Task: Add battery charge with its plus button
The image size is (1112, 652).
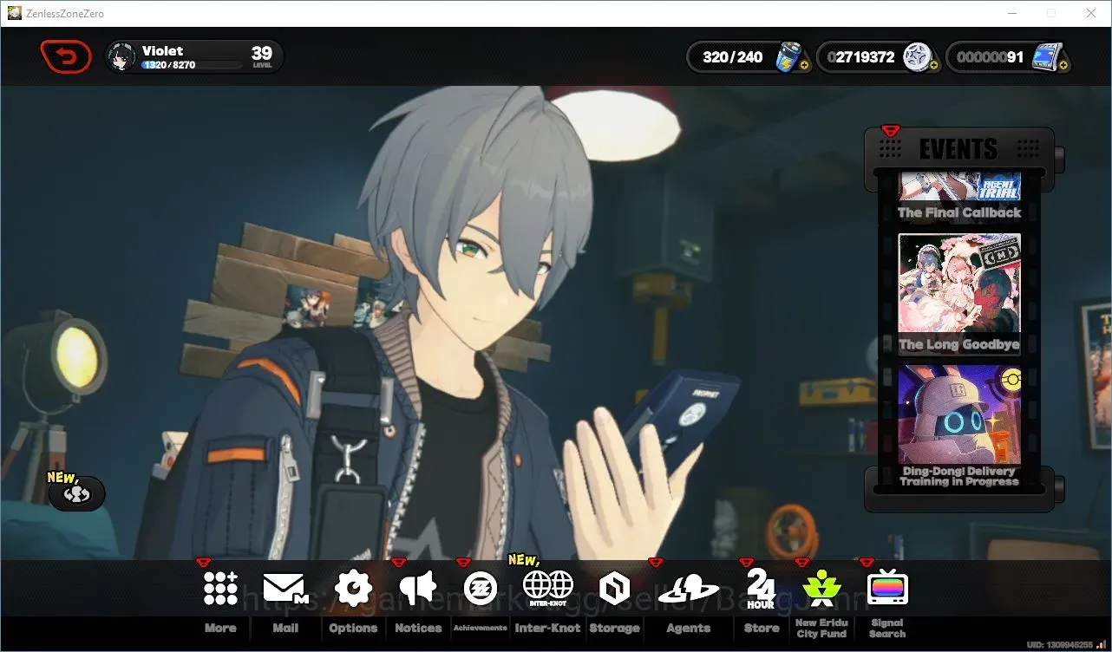Action: click(x=804, y=65)
